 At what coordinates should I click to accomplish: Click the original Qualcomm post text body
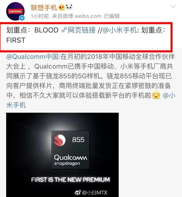91,81
